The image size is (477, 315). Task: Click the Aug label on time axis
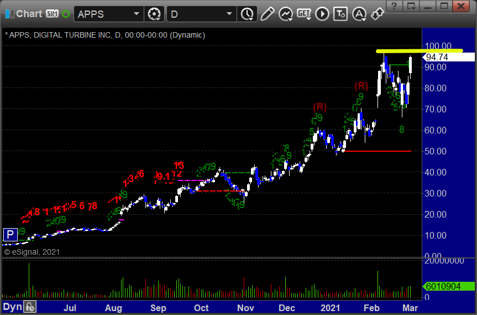click(x=113, y=308)
